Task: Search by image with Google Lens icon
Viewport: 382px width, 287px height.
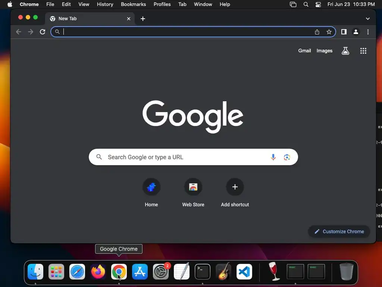Action: (x=287, y=157)
